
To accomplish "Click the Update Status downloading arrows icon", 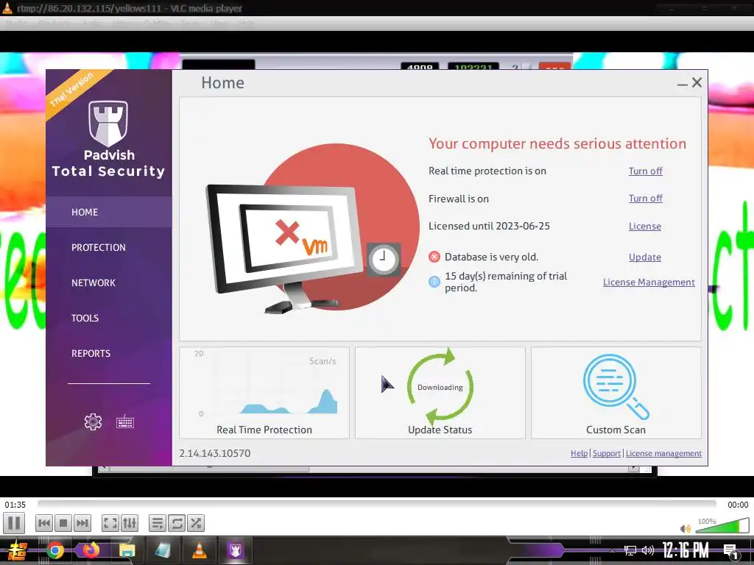I will coord(440,386).
